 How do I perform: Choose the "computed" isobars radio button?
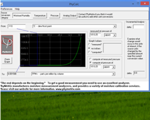tap(89, 52)
